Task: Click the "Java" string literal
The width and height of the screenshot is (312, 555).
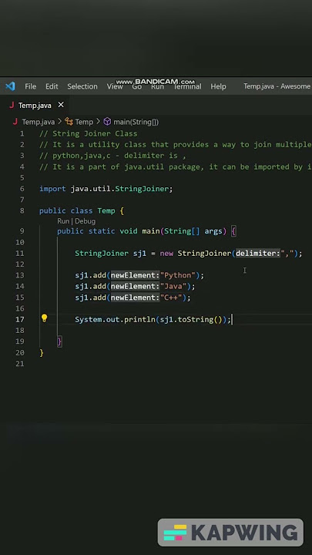Action: pos(173,286)
